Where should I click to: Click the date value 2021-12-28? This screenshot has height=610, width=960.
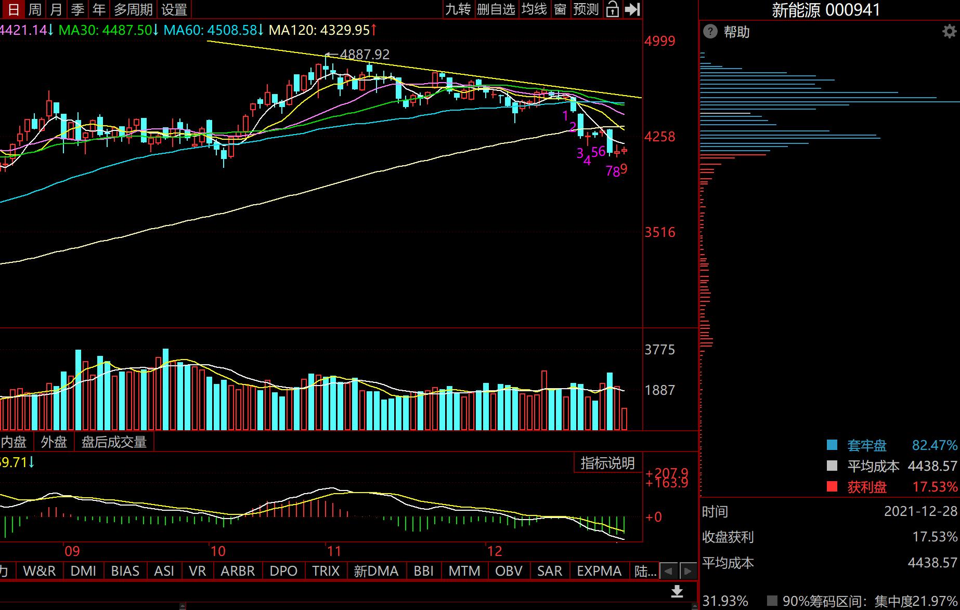pos(920,511)
